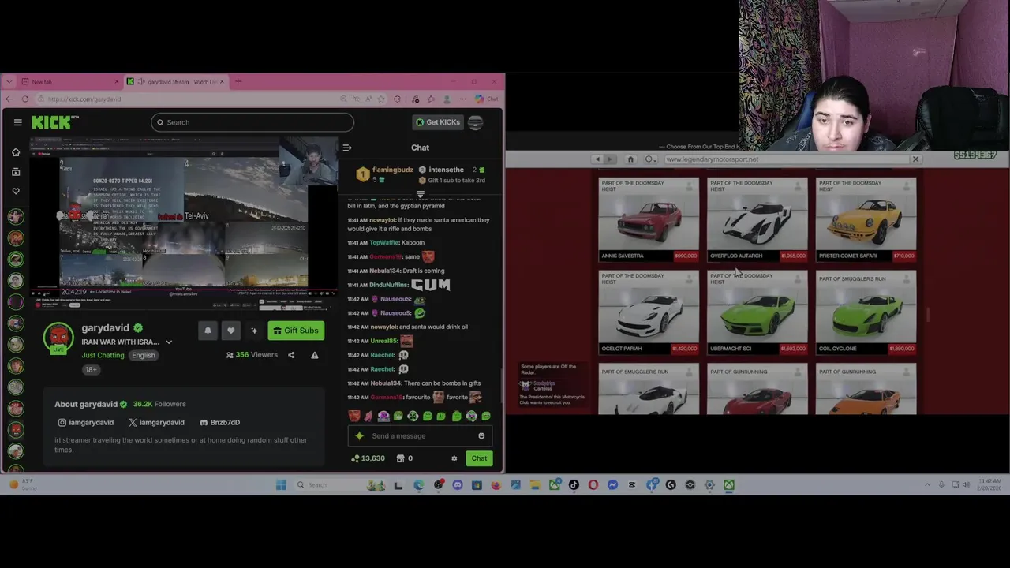Select the Overflod Autarch car card
Viewport: 1010px width, 568px height.
point(757,220)
